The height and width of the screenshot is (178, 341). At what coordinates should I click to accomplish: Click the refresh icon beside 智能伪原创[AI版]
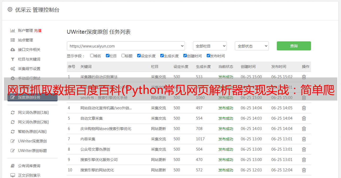12,132
